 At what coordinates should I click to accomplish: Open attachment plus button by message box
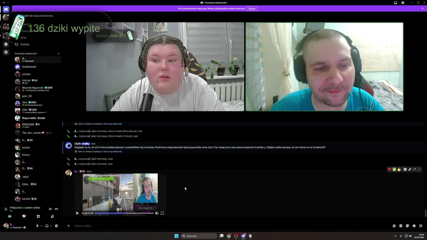tap(68, 226)
